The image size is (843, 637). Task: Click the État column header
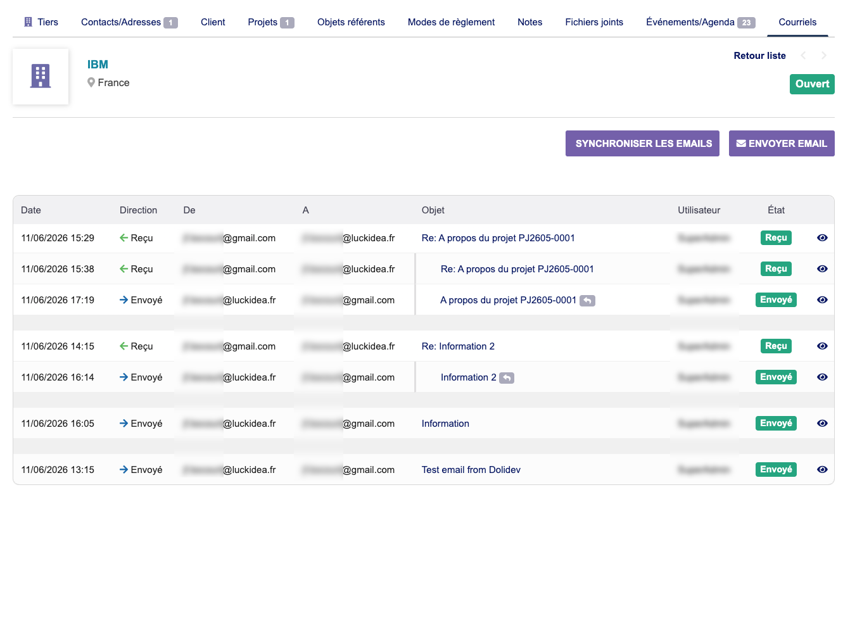776,210
